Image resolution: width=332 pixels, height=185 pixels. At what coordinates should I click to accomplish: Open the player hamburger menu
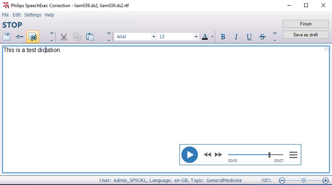(x=293, y=155)
